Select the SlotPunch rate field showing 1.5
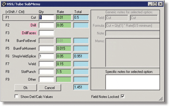 (64, 72)
